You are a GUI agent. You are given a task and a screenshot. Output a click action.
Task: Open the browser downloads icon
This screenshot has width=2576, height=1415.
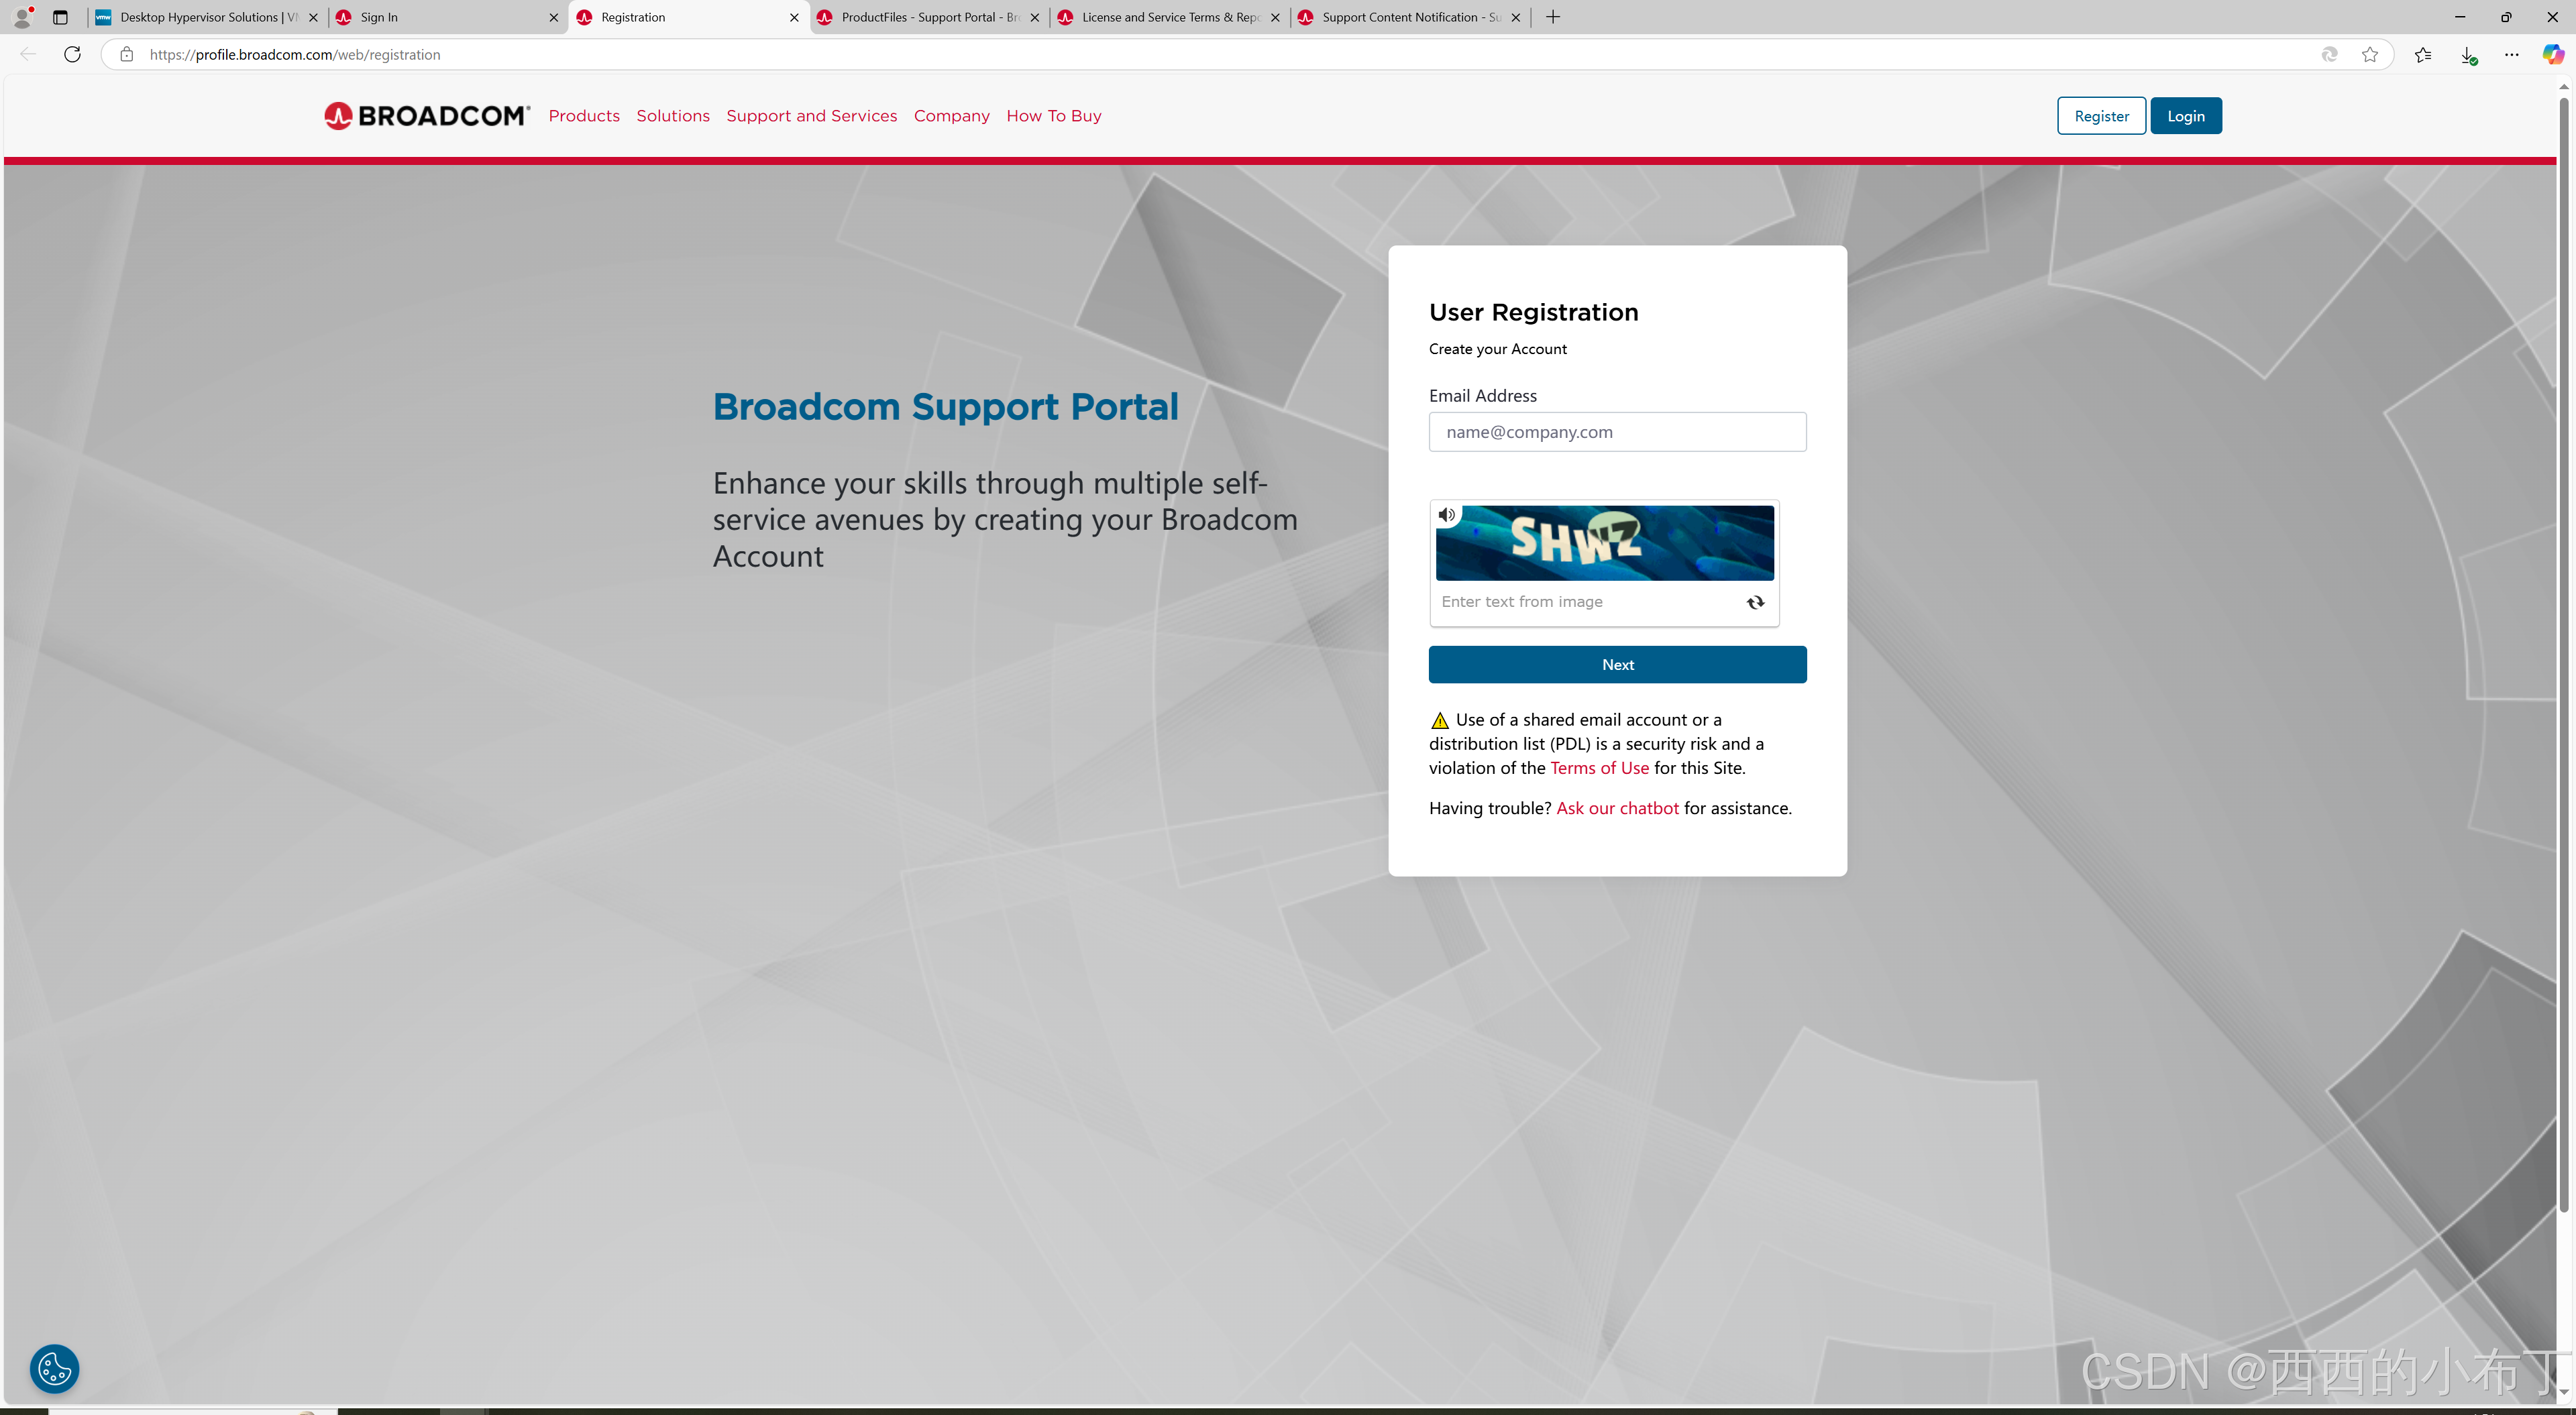tap(2467, 54)
